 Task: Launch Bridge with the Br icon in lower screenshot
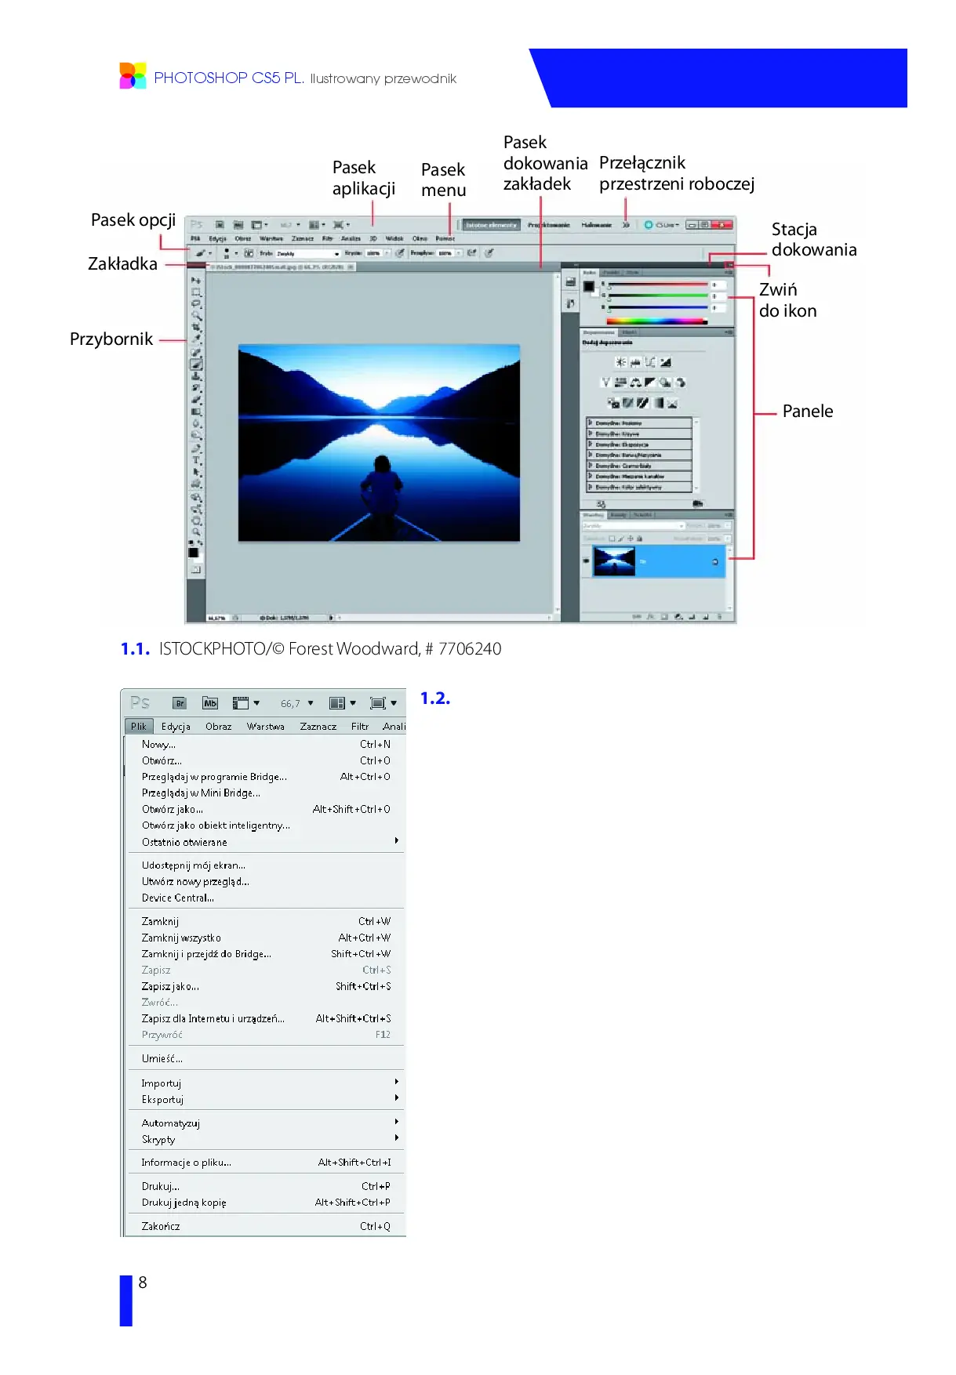click(180, 703)
